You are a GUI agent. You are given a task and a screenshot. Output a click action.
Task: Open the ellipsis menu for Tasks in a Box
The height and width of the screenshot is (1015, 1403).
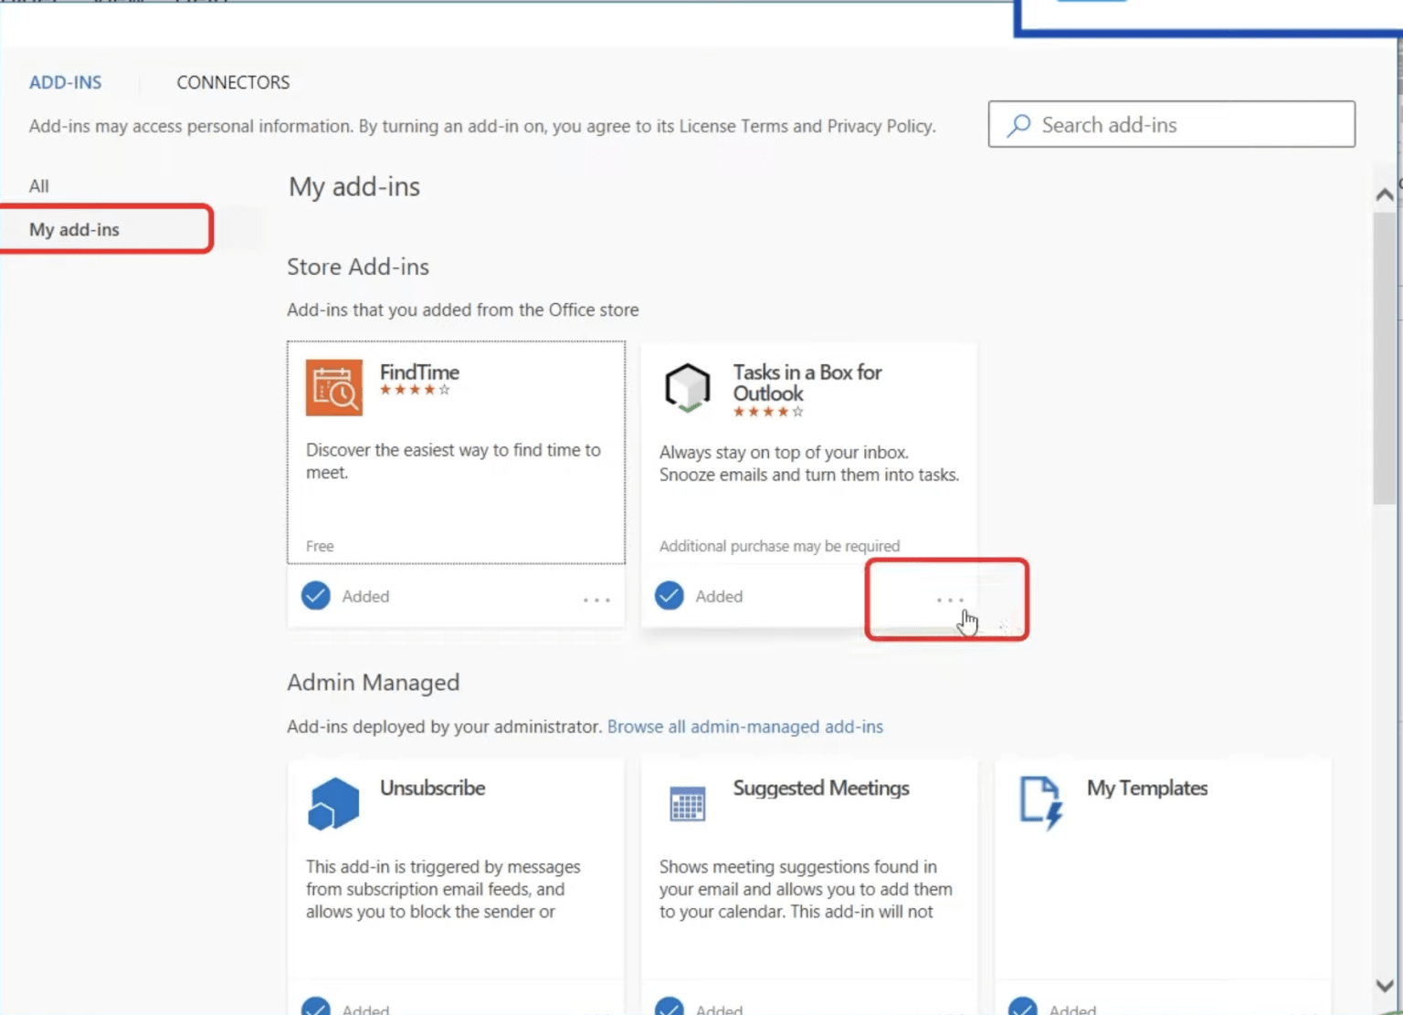(949, 600)
